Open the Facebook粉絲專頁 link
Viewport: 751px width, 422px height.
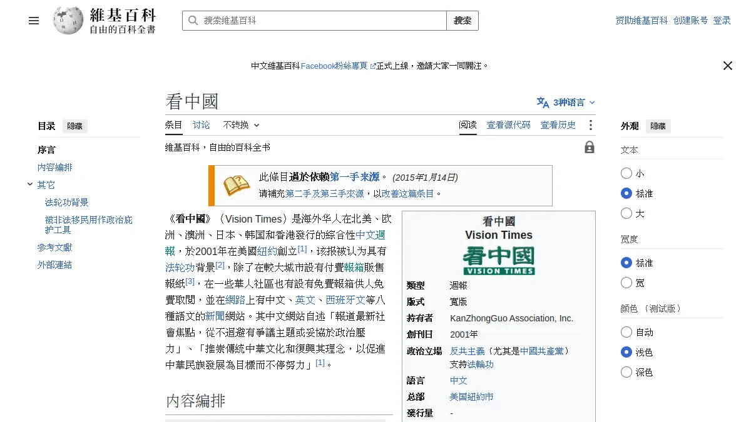click(338, 66)
